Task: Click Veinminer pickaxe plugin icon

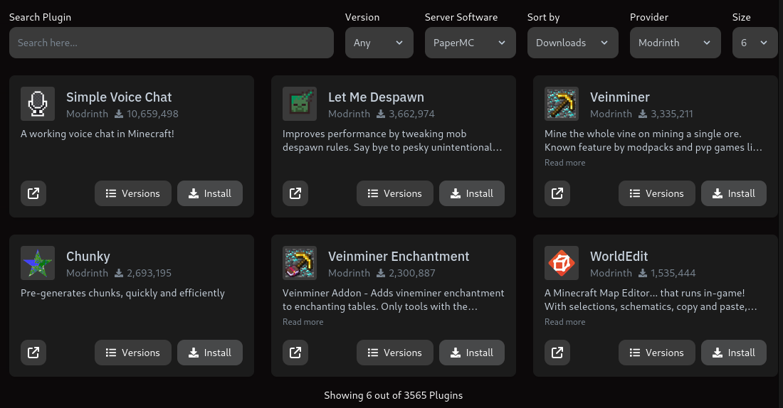Action: [562, 104]
